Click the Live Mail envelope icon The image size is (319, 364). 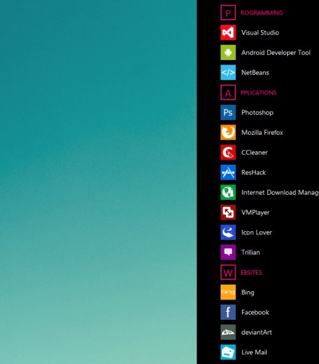pos(228,352)
